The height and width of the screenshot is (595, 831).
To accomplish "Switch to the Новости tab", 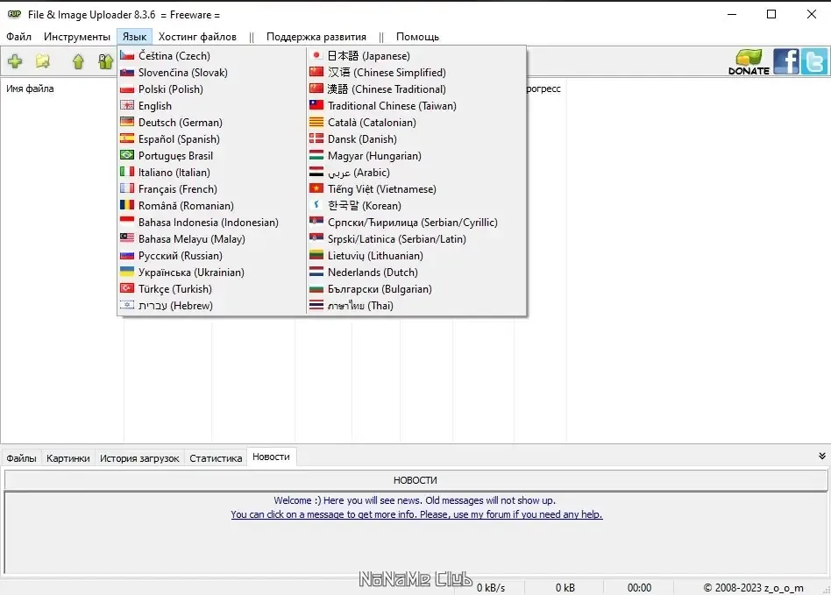I will coord(271,457).
